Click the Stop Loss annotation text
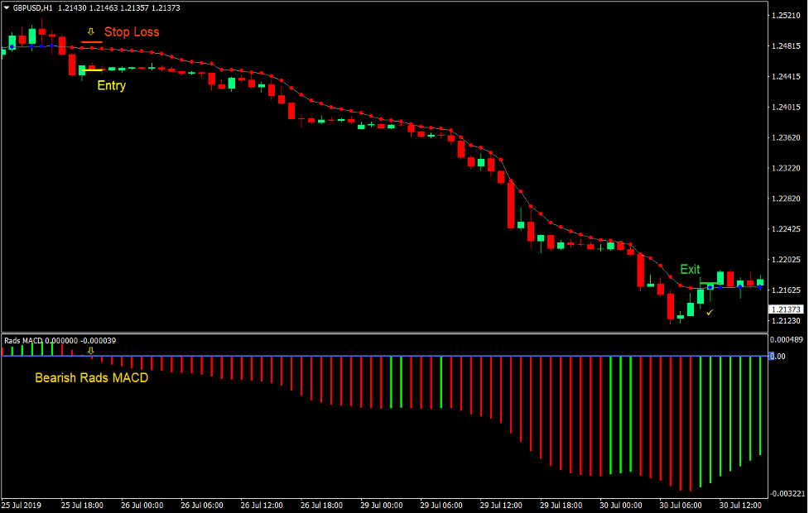Image resolution: width=809 pixels, height=513 pixels. click(132, 31)
